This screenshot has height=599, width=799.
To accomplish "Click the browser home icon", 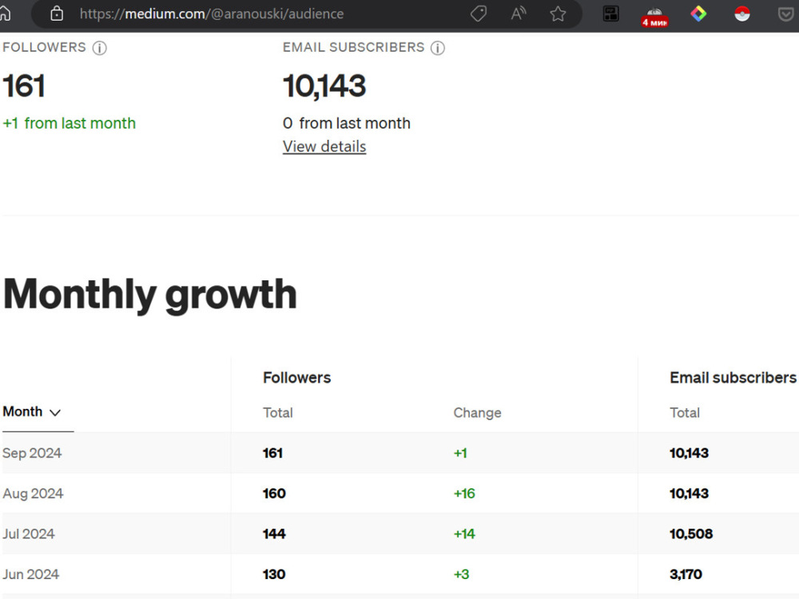I will [5, 14].
